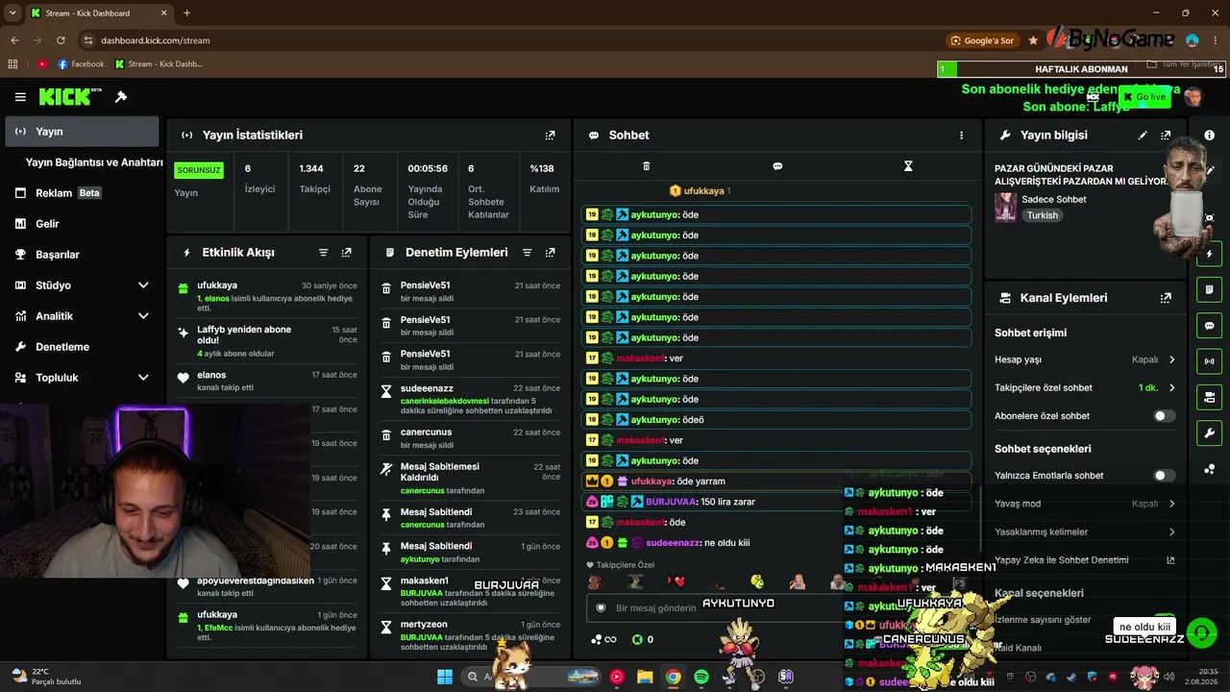Click the chat bubble icon below Sohbet header
The image size is (1230, 692).
click(777, 166)
